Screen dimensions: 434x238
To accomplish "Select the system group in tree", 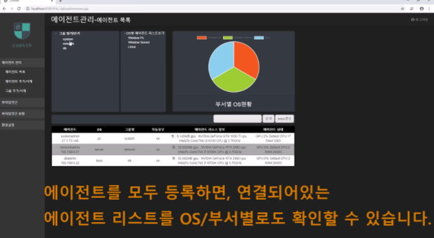I will coord(68,39).
